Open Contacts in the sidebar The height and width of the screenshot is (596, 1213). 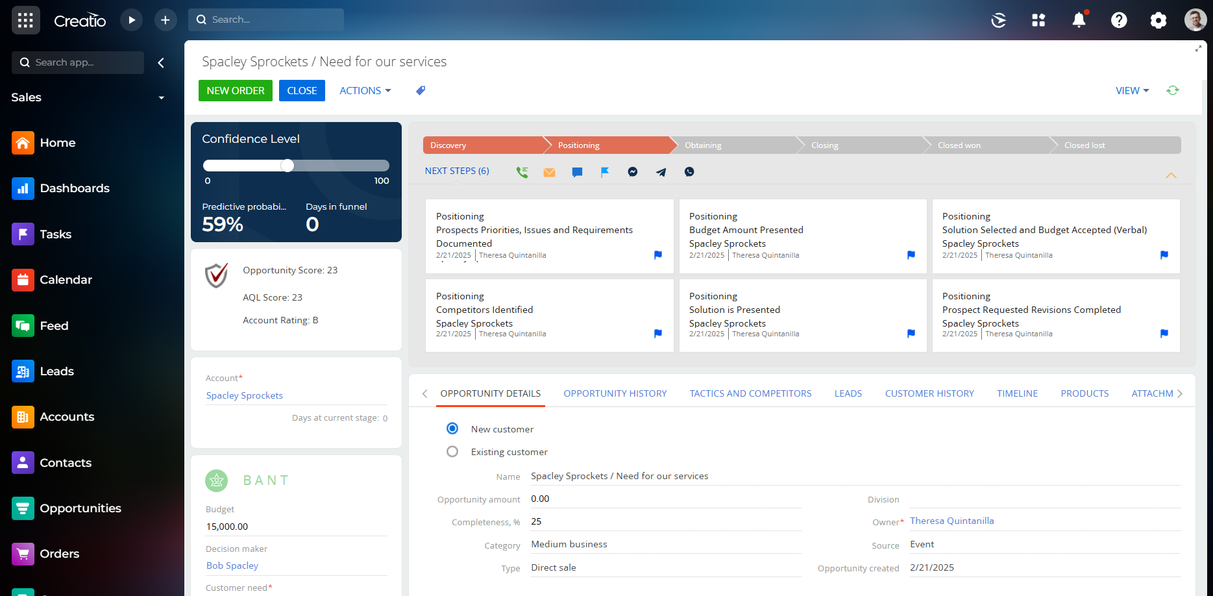51,463
